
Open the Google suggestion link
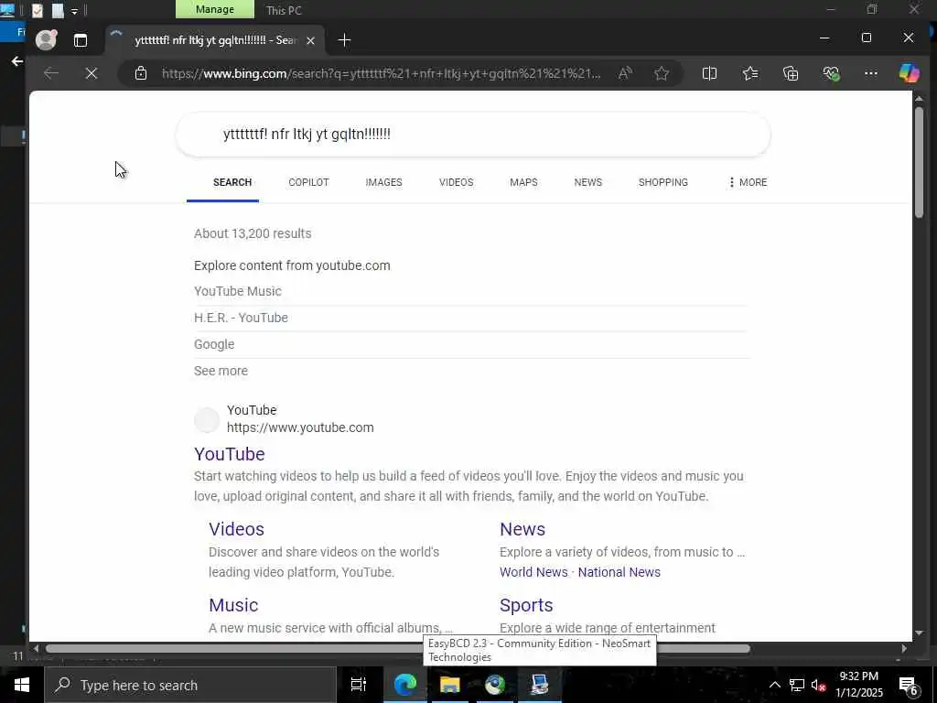(214, 344)
